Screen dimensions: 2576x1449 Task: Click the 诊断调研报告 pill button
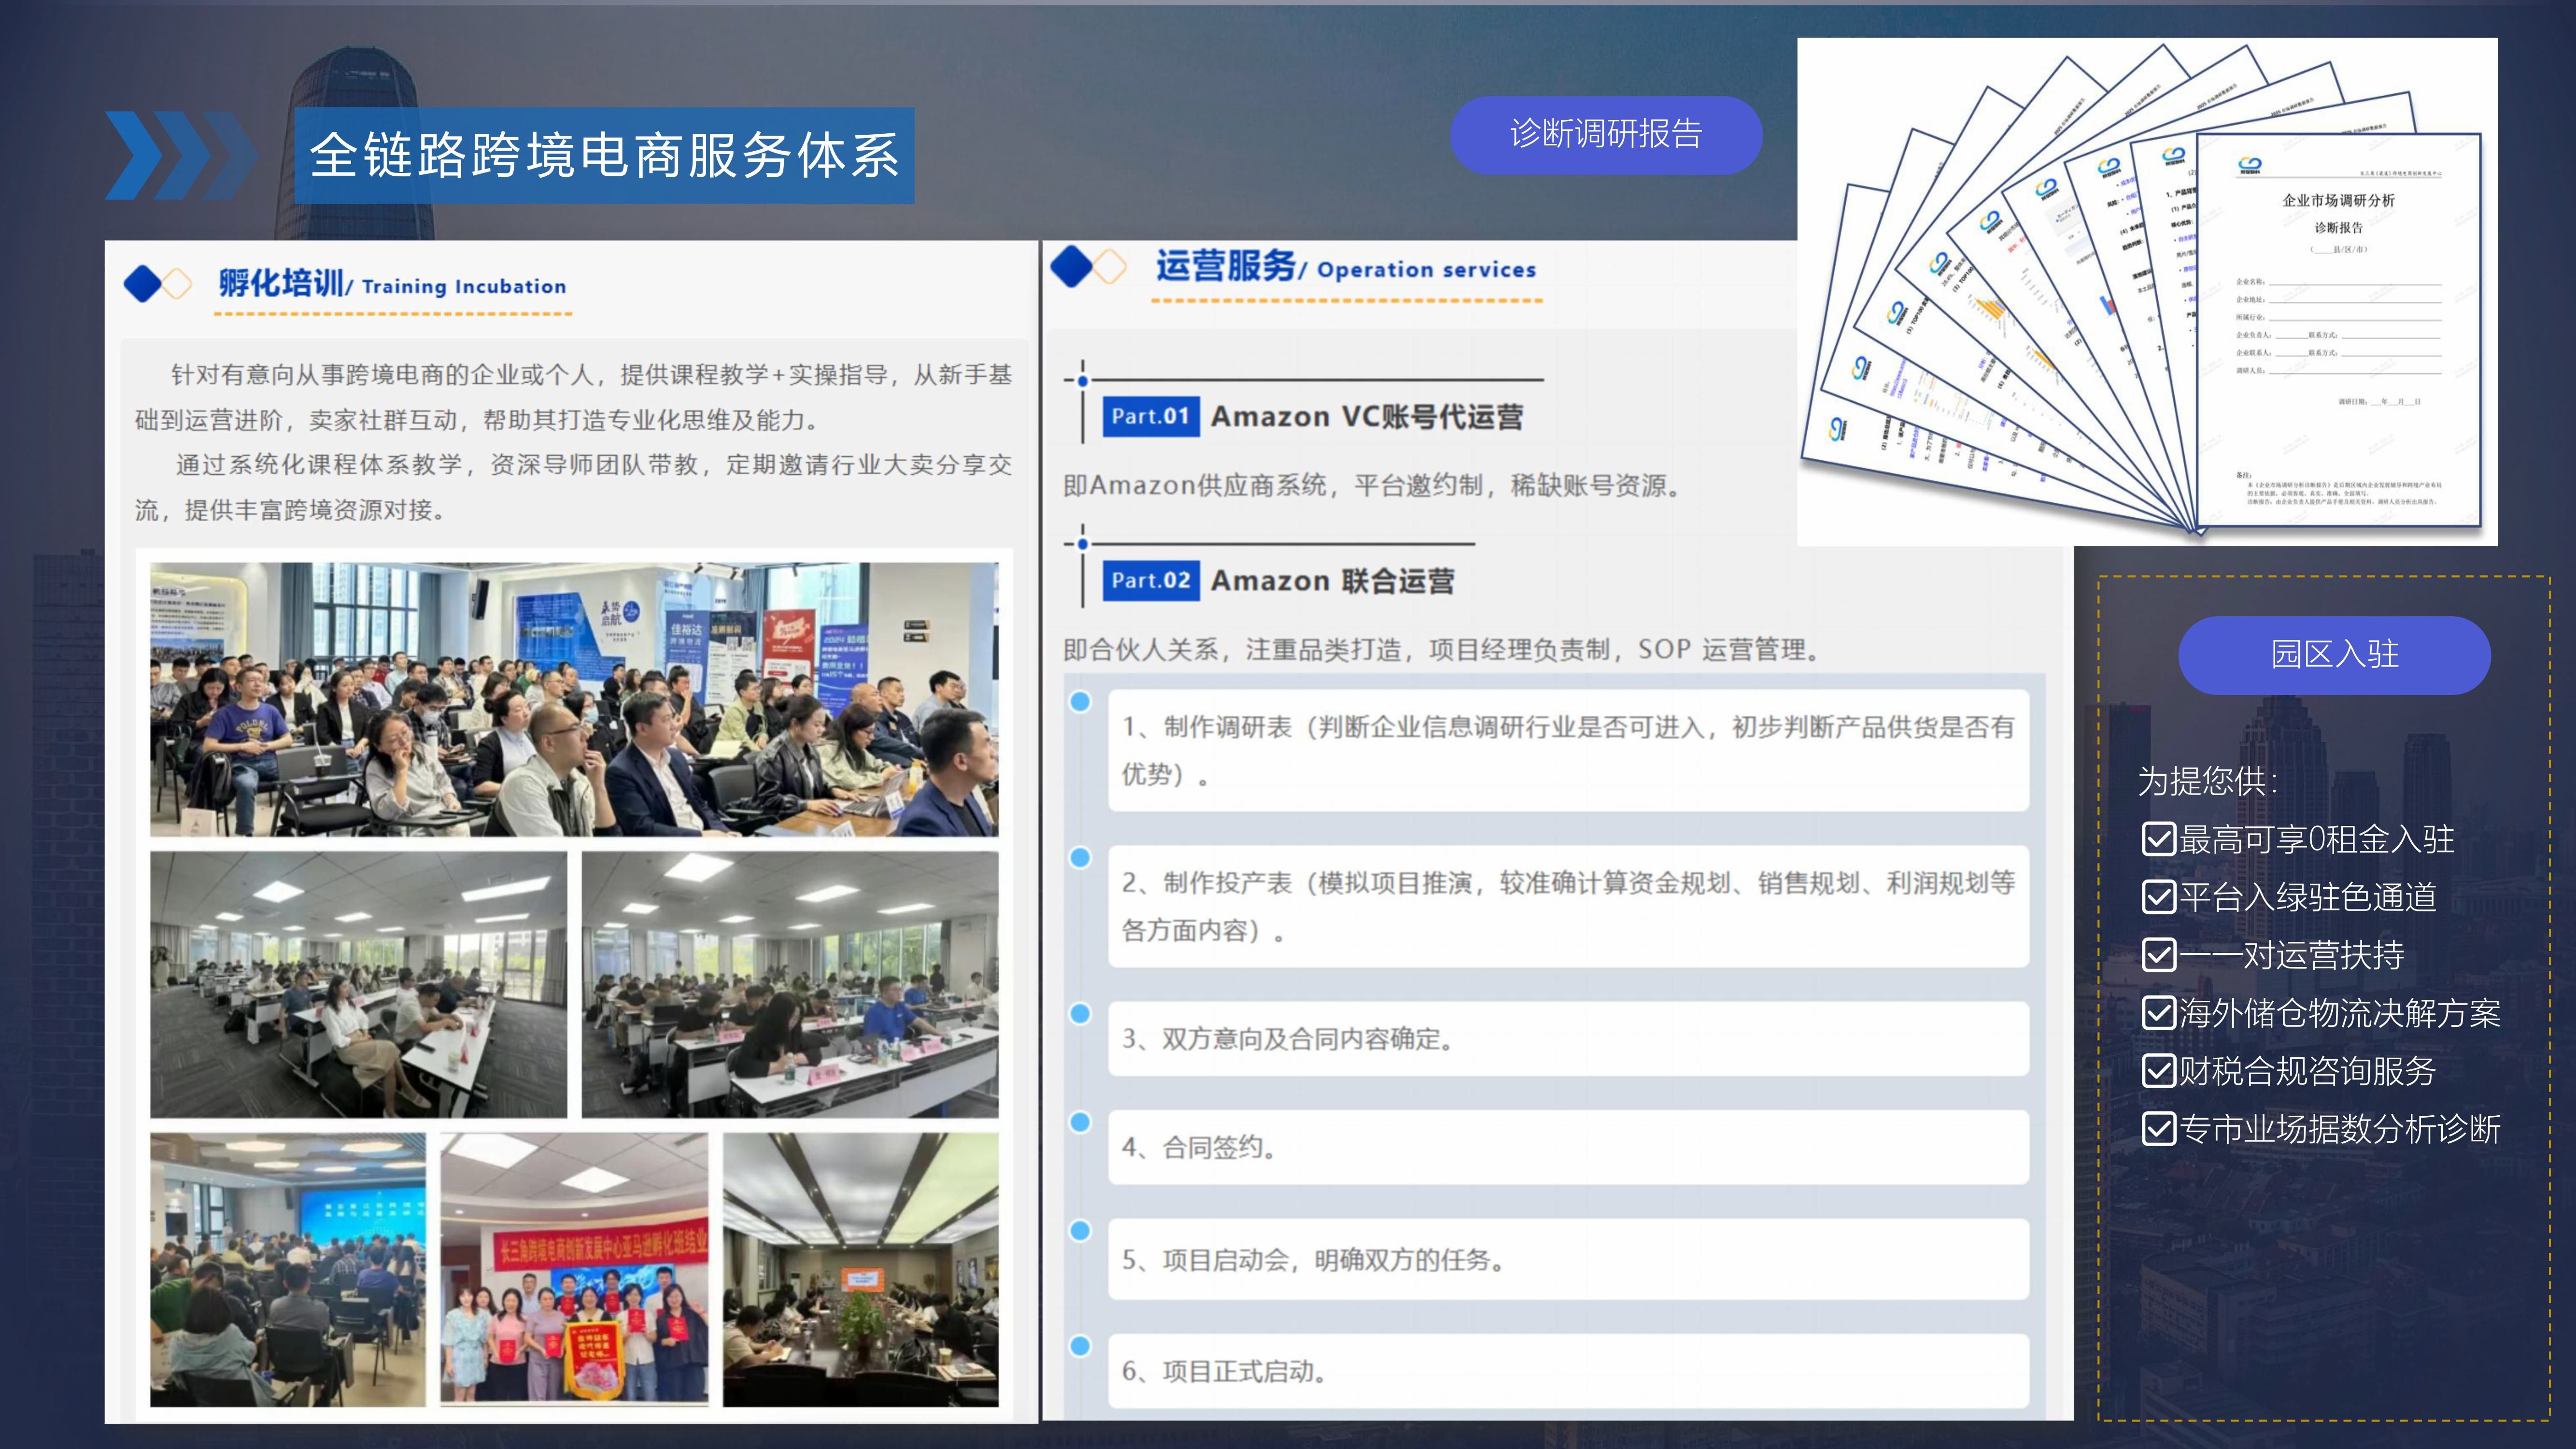tap(1606, 135)
